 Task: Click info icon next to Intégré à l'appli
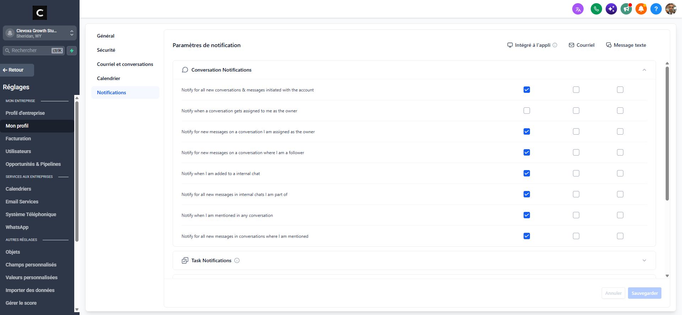[x=555, y=45]
